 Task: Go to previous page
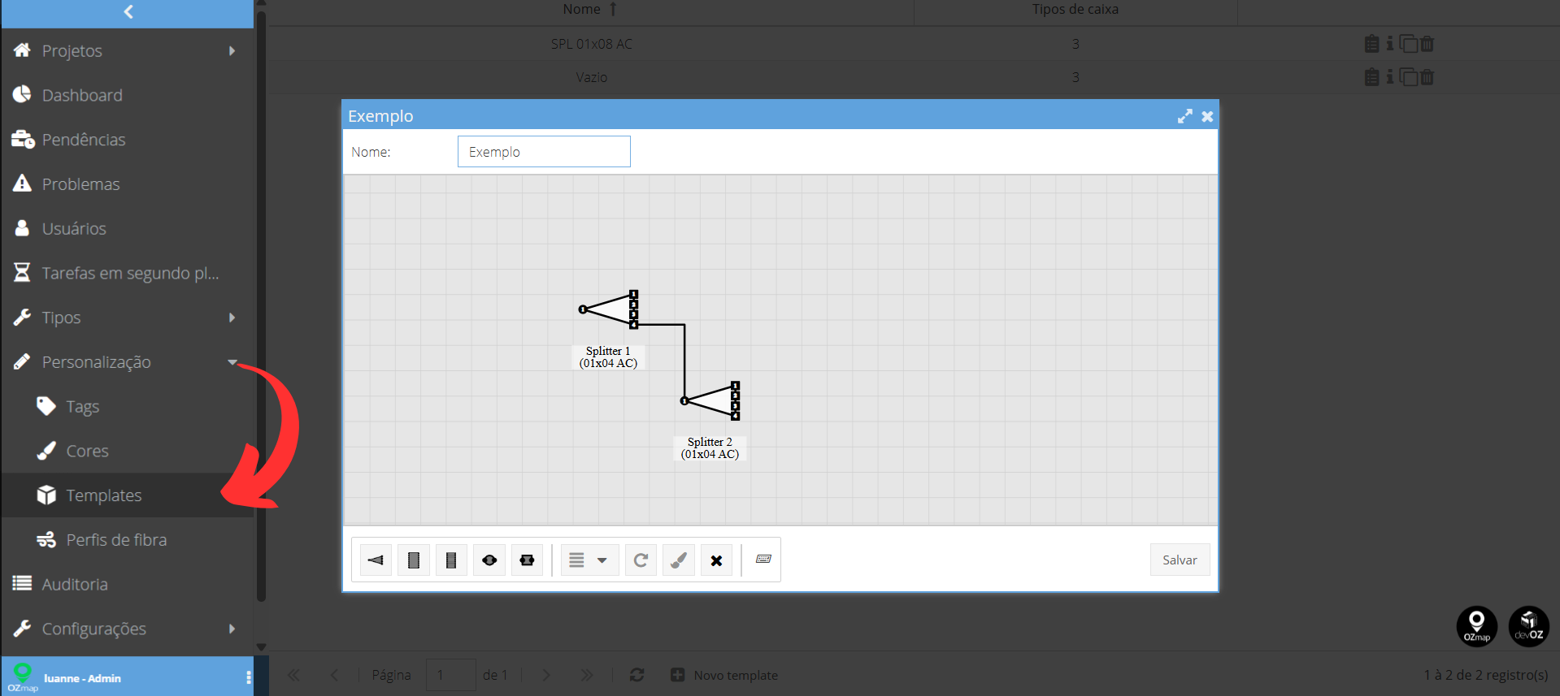click(334, 675)
